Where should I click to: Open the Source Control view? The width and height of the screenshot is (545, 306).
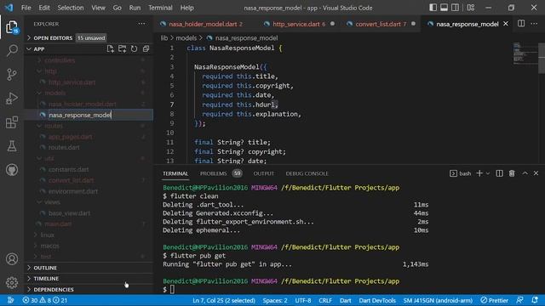coord(12,74)
